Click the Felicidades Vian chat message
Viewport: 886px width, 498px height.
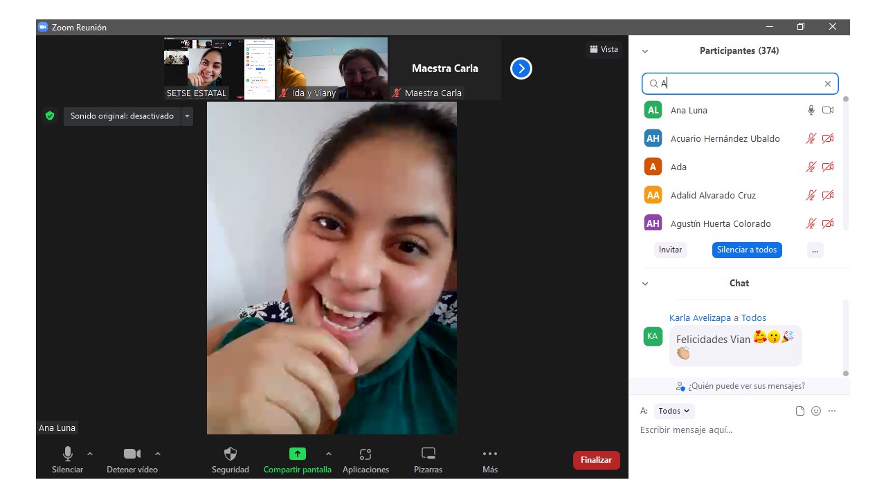coord(735,346)
